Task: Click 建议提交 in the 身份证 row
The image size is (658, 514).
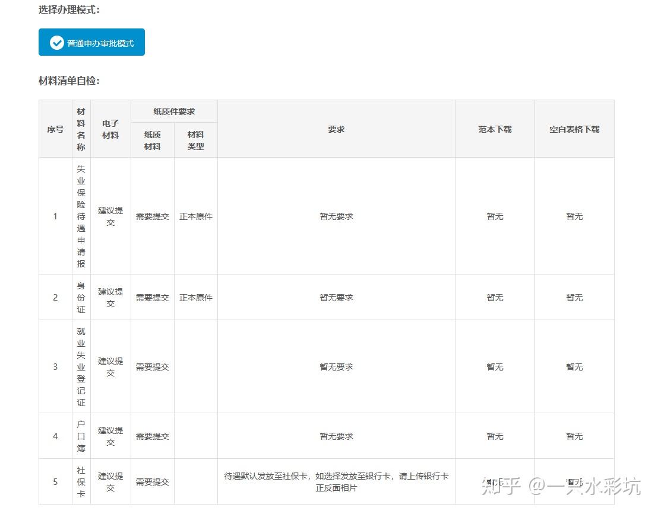Action: [x=110, y=298]
